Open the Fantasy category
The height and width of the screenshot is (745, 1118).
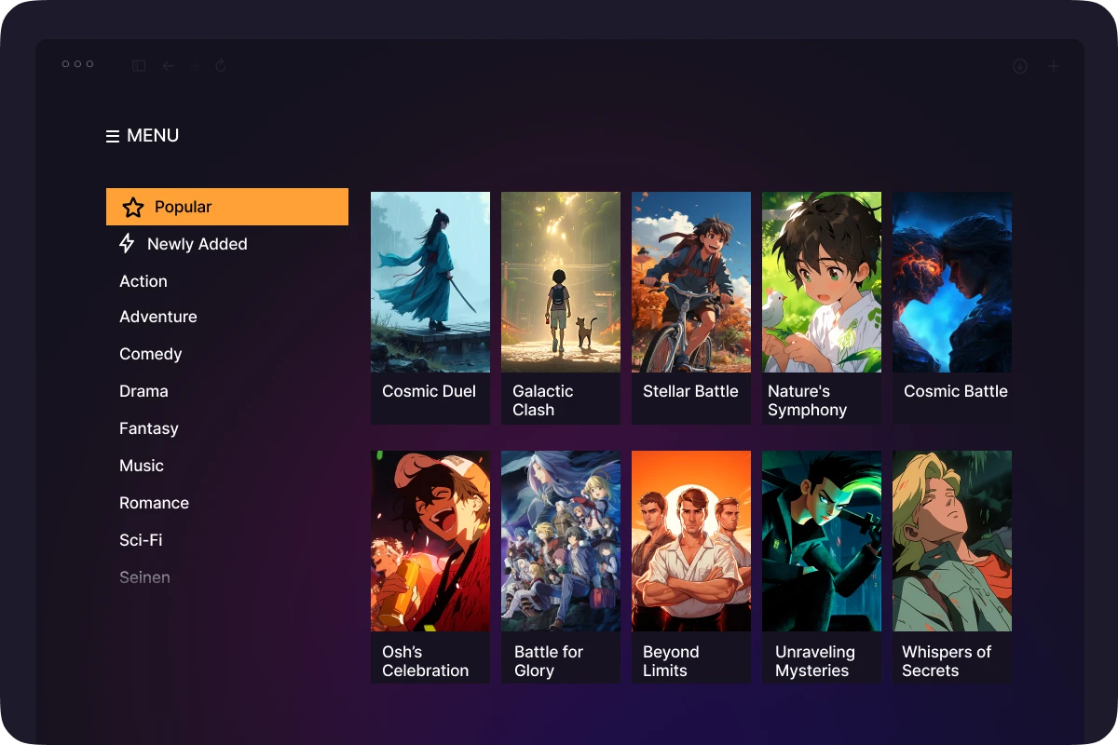pyautogui.click(x=148, y=427)
